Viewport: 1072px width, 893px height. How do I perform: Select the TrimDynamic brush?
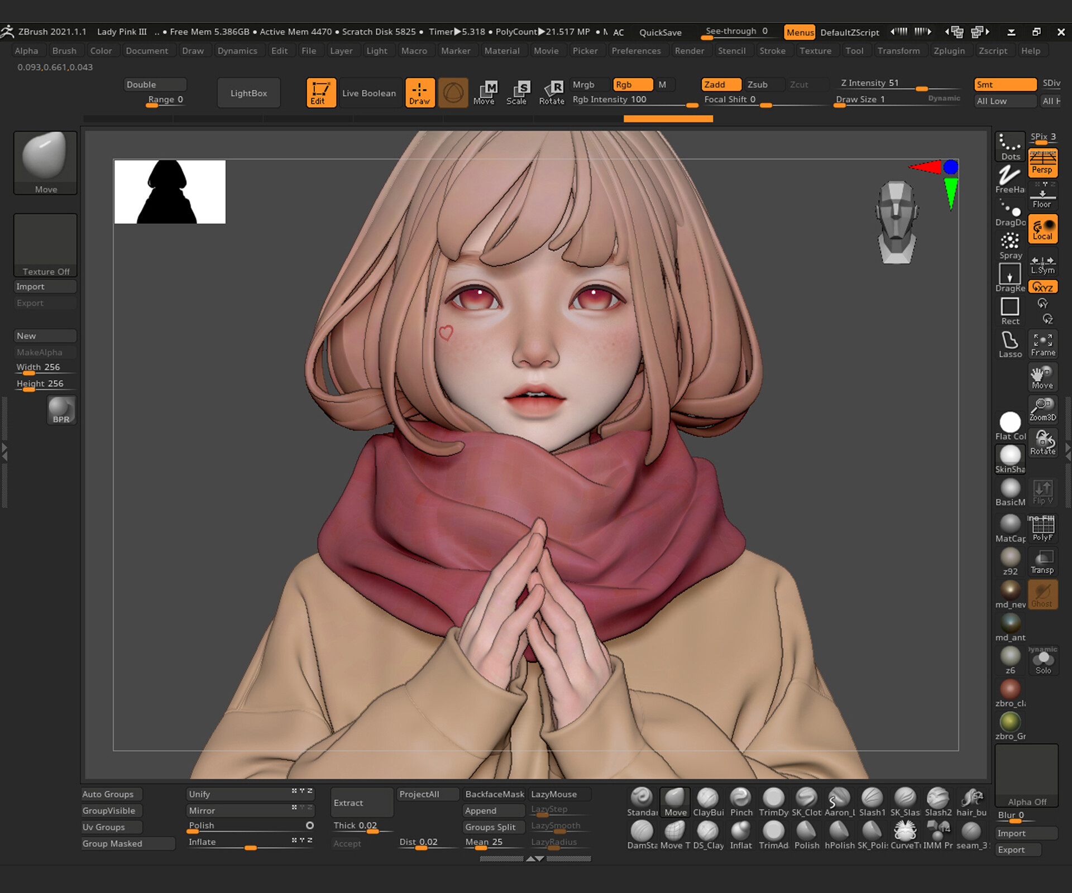tap(774, 803)
